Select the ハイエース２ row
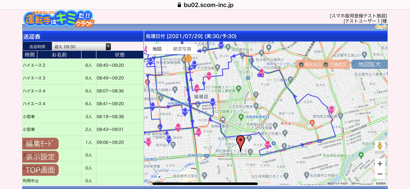Screen dimensions: 410x189 tap(83, 65)
